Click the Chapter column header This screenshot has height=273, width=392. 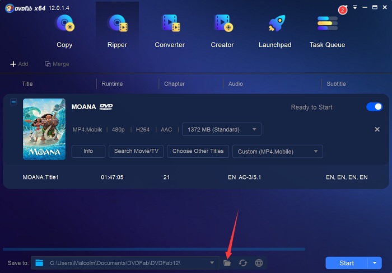(174, 84)
